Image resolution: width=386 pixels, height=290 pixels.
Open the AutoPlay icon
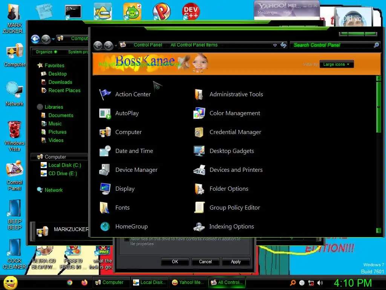pyautogui.click(x=105, y=113)
